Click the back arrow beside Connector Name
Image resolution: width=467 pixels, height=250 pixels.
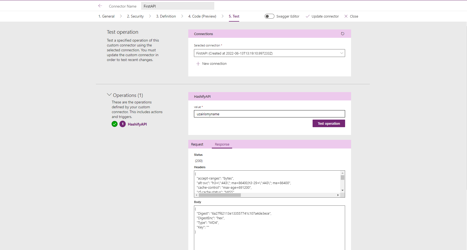pyautogui.click(x=100, y=6)
